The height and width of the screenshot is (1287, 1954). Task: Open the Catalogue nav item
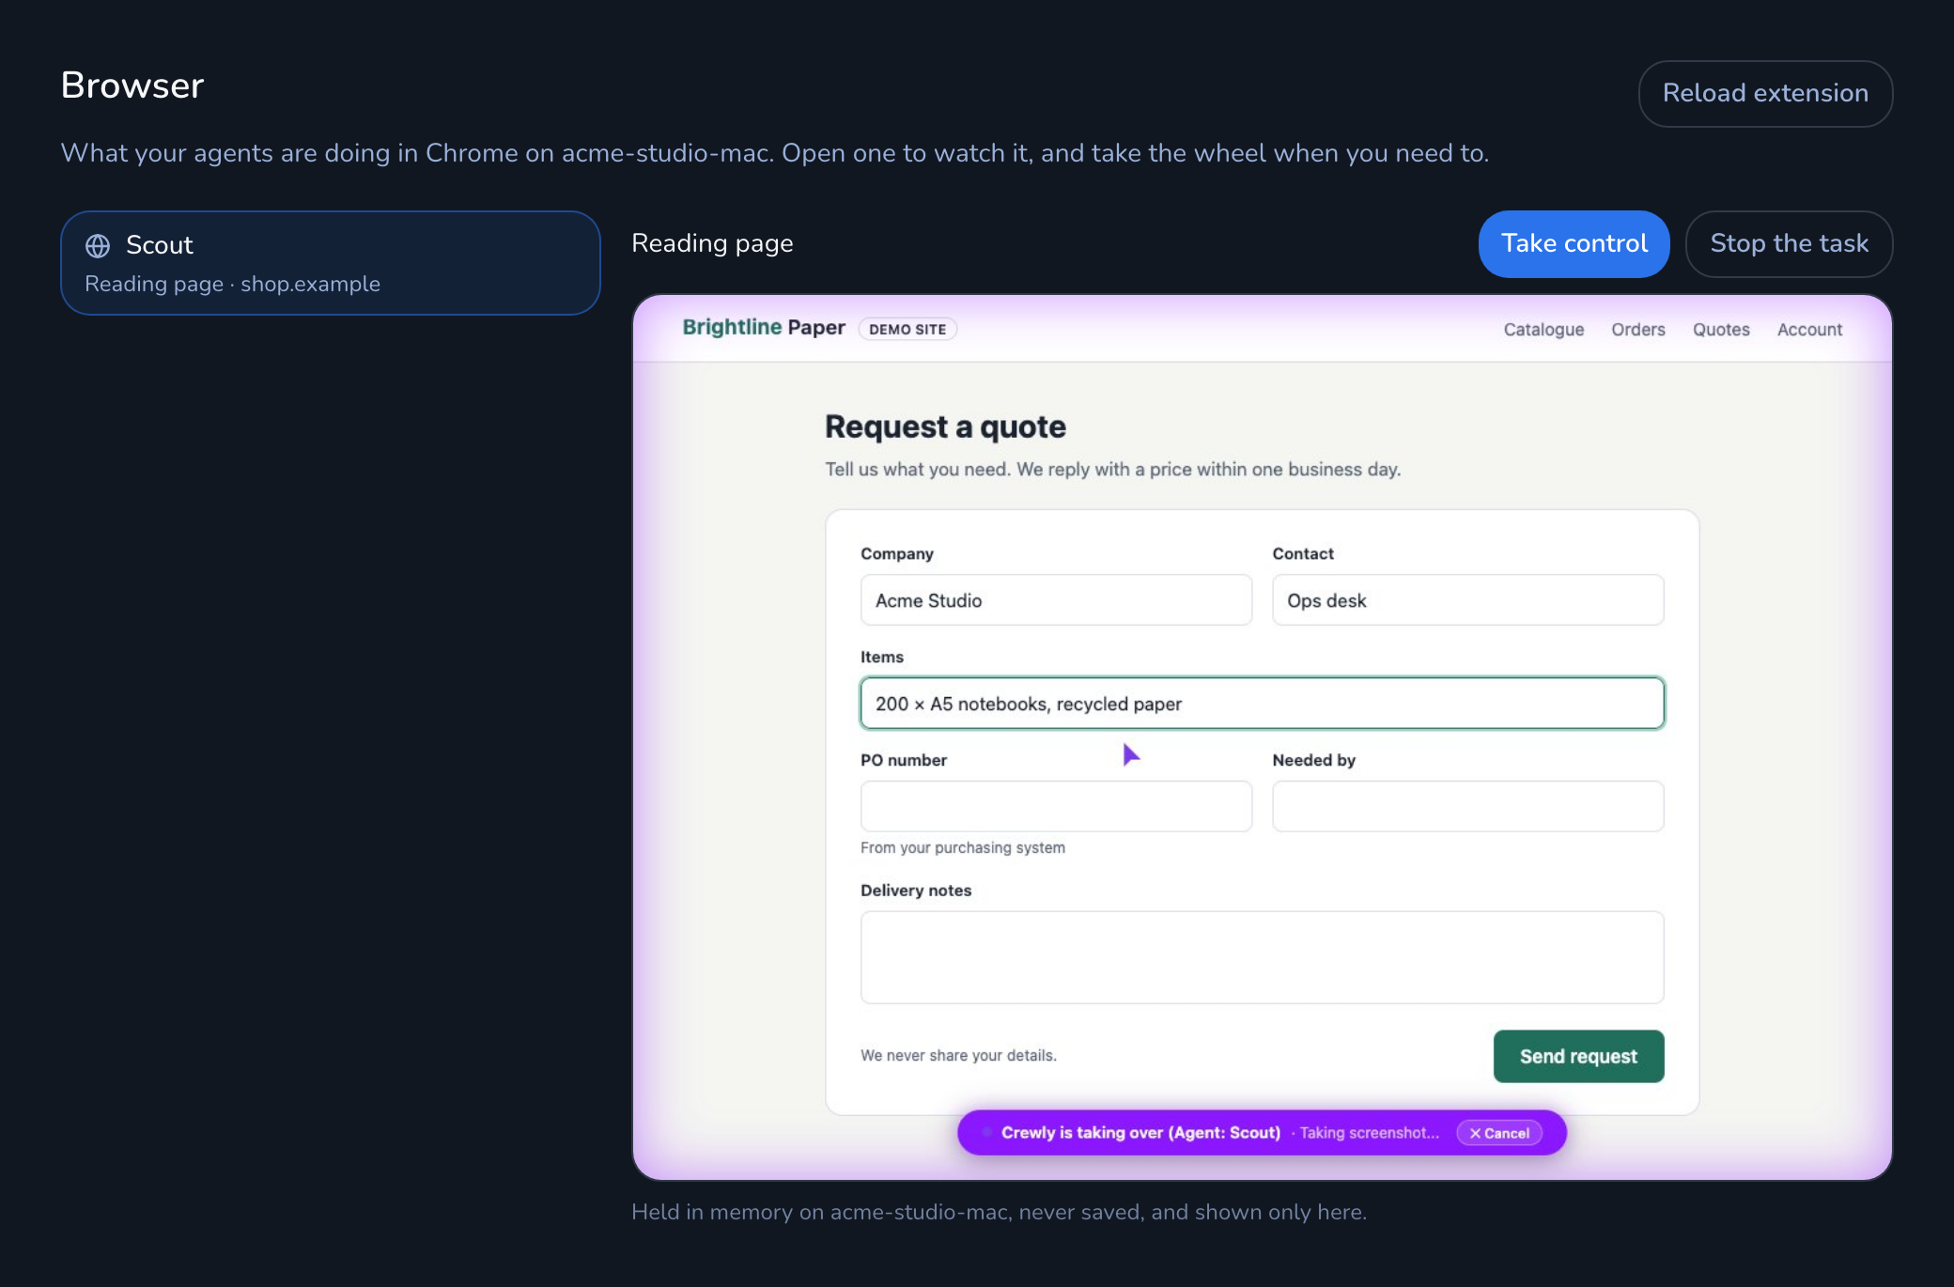[1543, 330]
